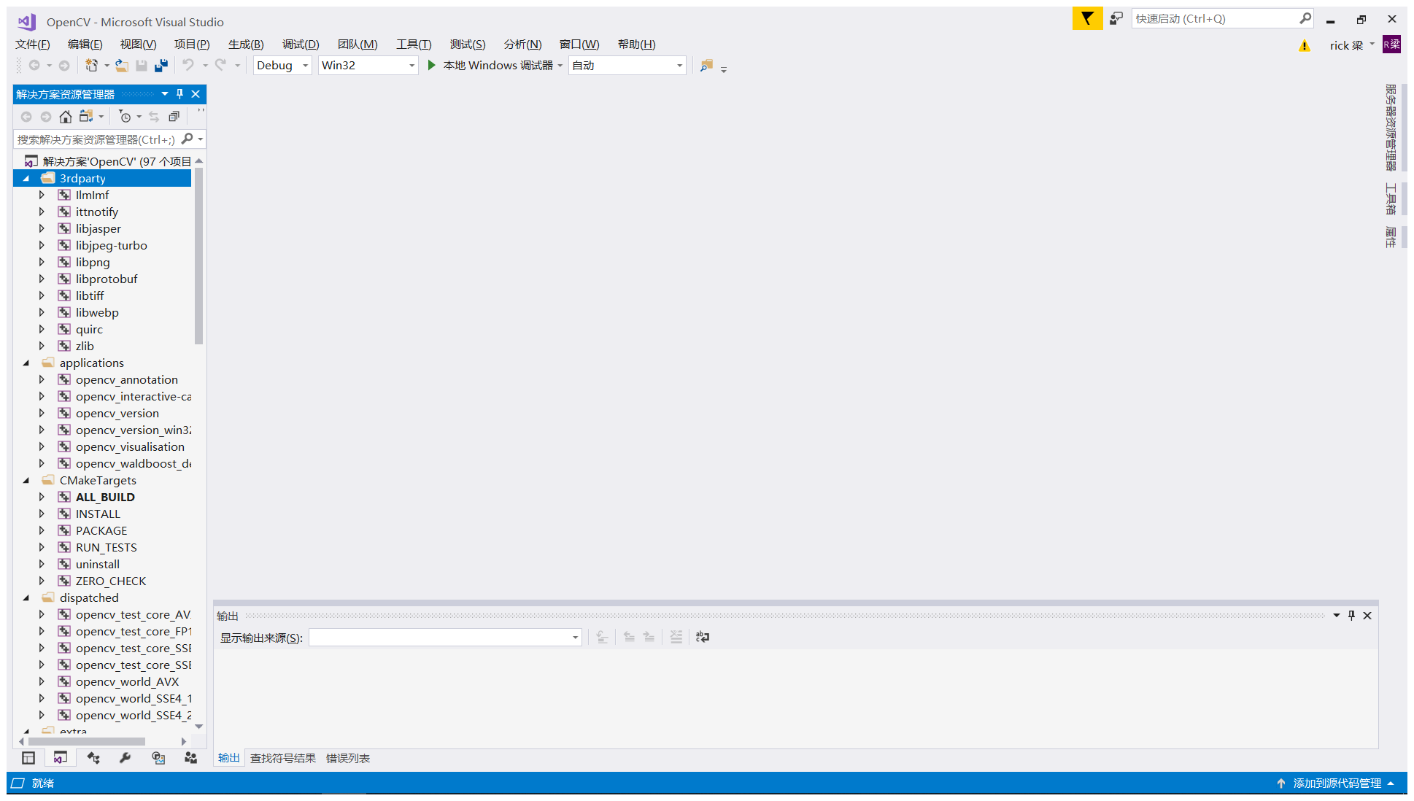Expand the libpng project node

[x=42, y=262]
